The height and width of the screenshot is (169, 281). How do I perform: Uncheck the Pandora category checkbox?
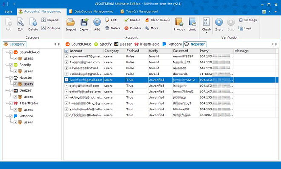(x=11, y=116)
